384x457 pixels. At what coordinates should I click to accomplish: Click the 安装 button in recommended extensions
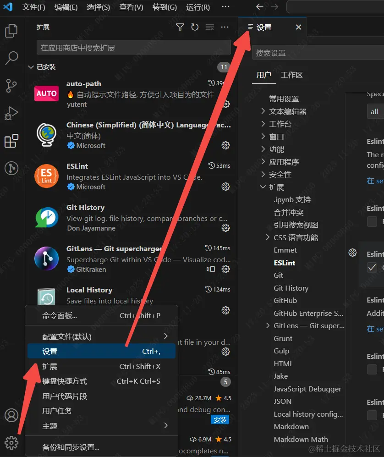219,420
